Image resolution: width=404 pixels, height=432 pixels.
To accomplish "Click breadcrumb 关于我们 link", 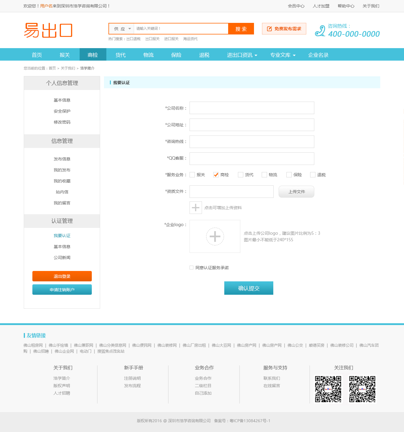I will [x=68, y=68].
